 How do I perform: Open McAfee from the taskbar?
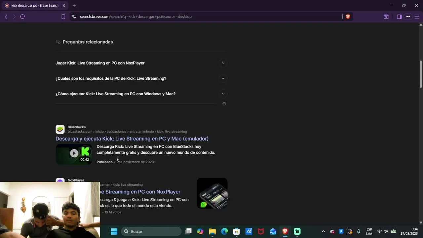coord(261,231)
